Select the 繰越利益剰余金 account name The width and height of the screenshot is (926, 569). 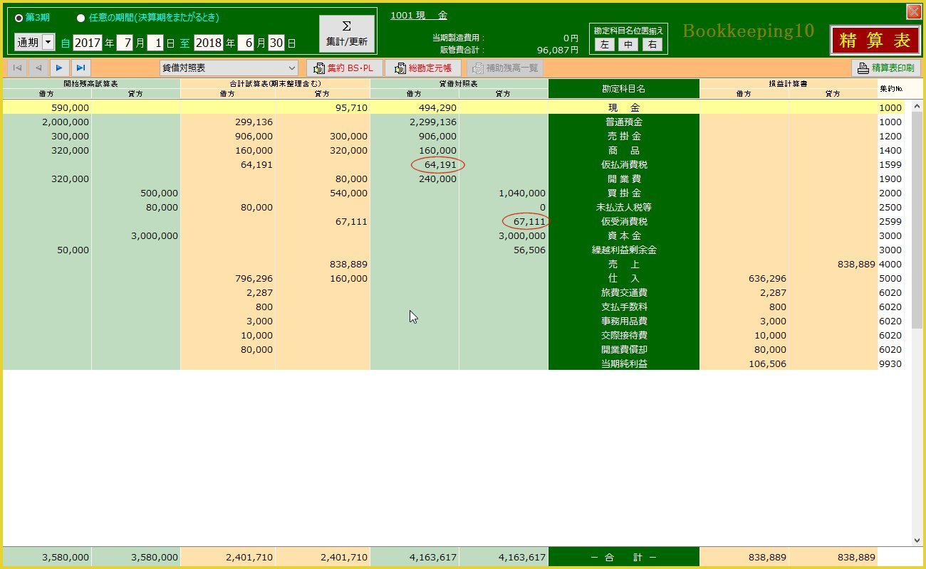pyautogui.click(x=624, y=250)
